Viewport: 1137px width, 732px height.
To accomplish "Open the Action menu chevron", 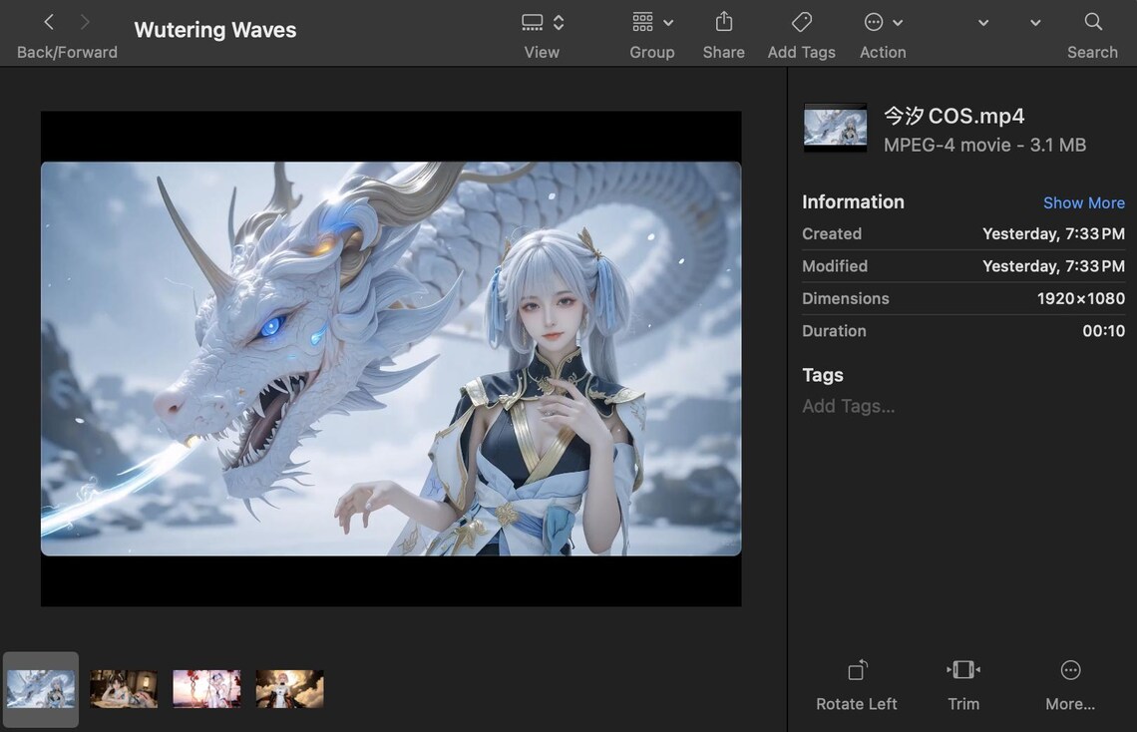I will tap(897, 22).
